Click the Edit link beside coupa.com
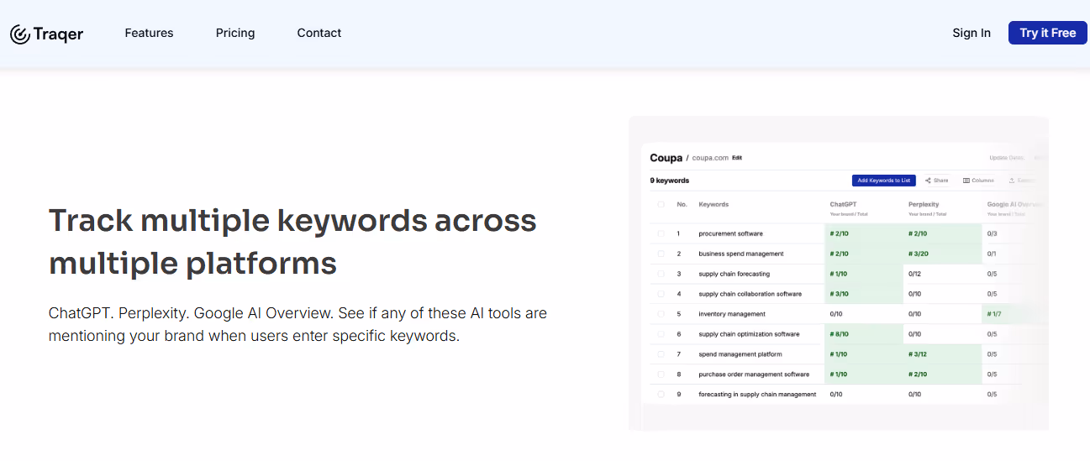The height and width of the screenshot is (461, 1090). click(737, 158)
